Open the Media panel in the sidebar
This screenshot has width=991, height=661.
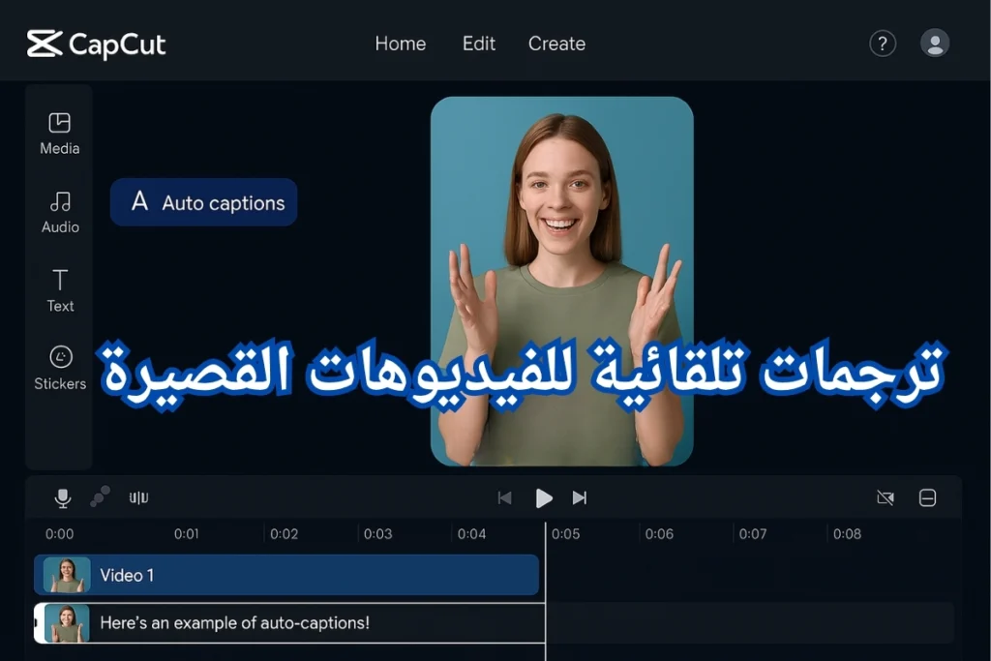coord(59,132)
